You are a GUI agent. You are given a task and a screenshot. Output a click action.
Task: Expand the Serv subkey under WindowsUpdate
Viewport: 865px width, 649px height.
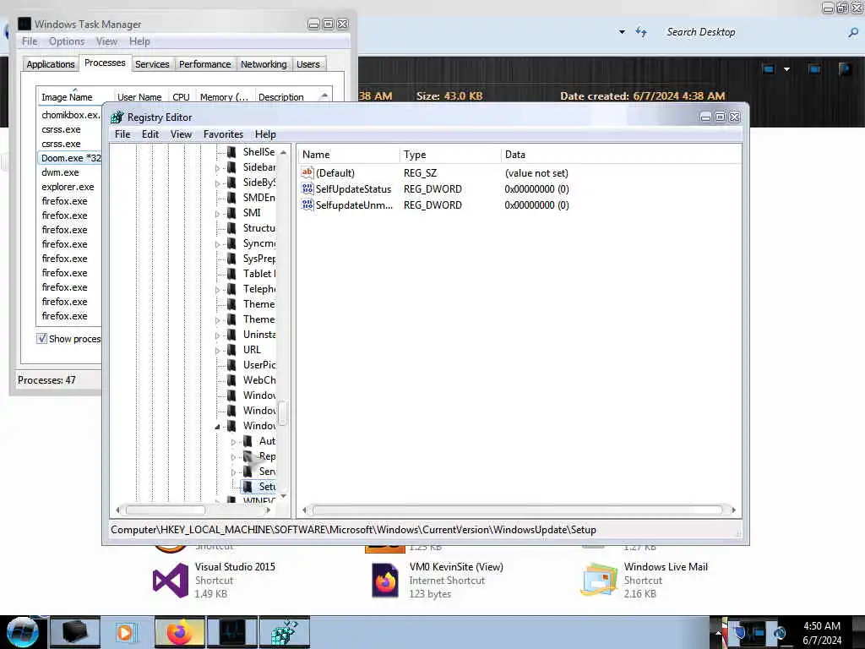click(x=233, y=472)
